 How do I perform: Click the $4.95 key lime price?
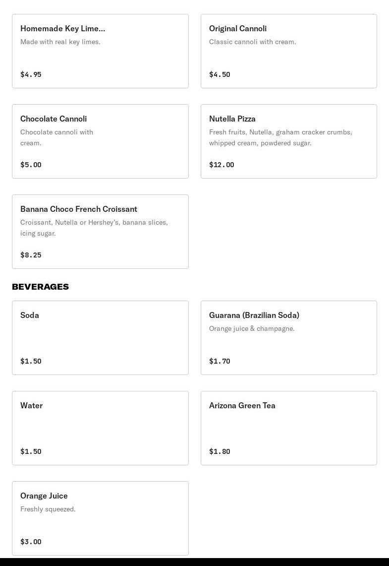(31, 74)
